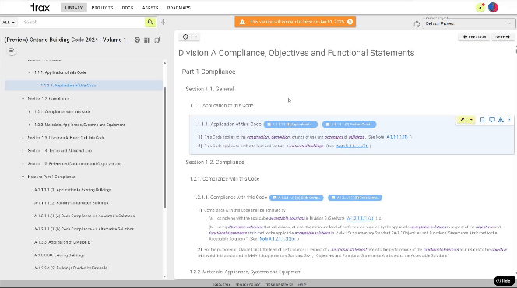Expand Section 1.5. Referenced Documents node
Screen dimensions: 517x288
pos(23,163)
